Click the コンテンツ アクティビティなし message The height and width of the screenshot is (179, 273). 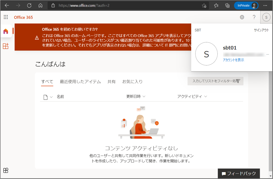(141, 148)
